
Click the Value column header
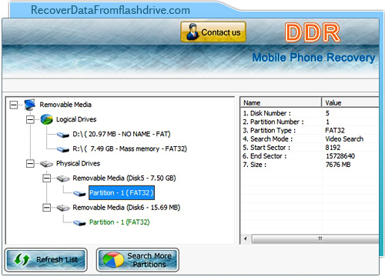[x=350, y=102]
